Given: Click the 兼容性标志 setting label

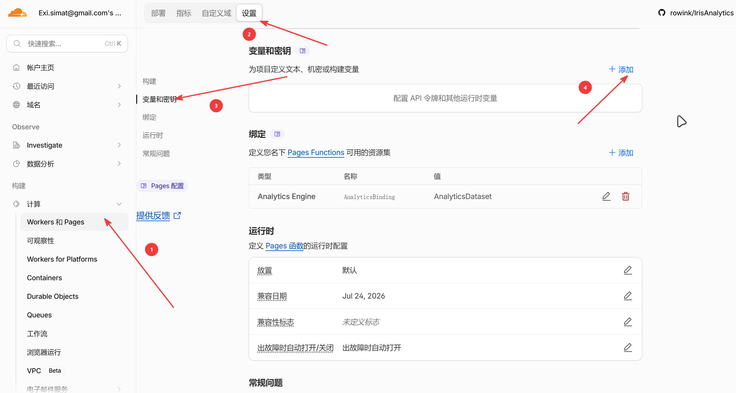Looking at the screenshot, I should (x=276, y=322).
